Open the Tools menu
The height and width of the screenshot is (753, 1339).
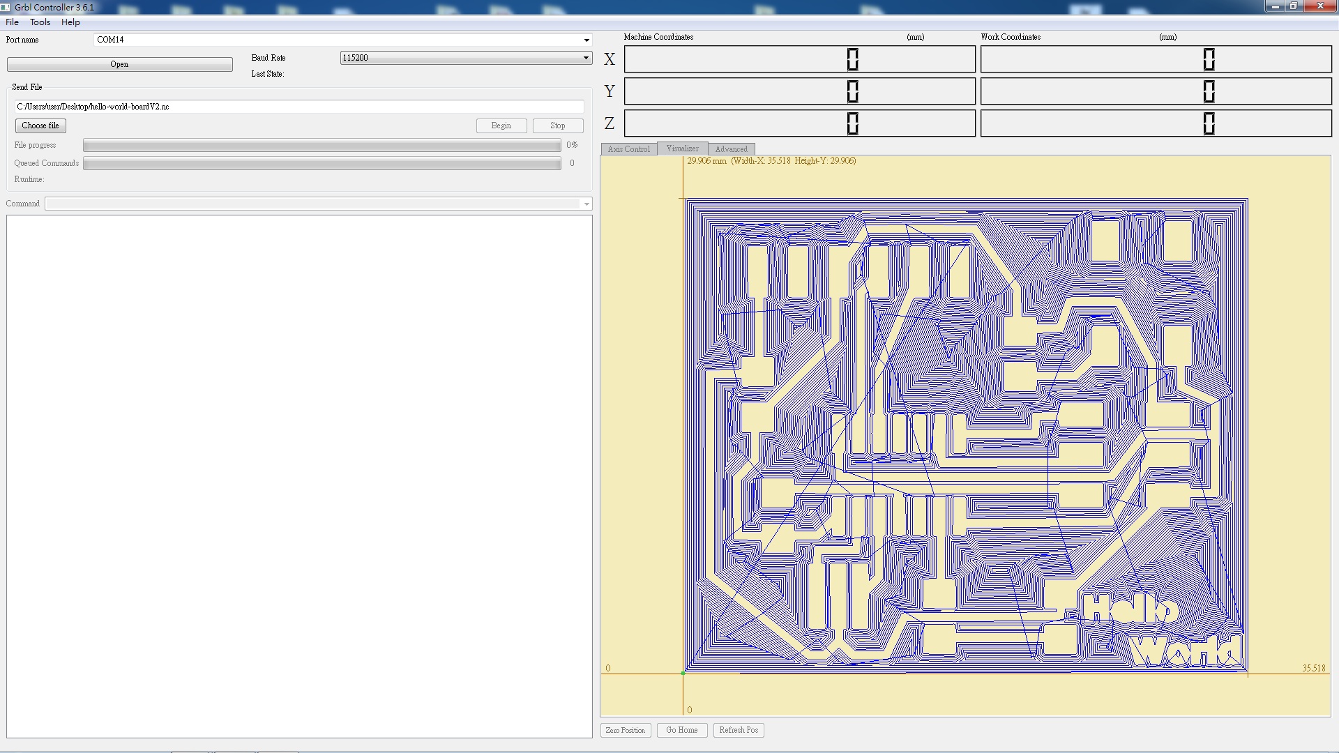click(38, 21)
